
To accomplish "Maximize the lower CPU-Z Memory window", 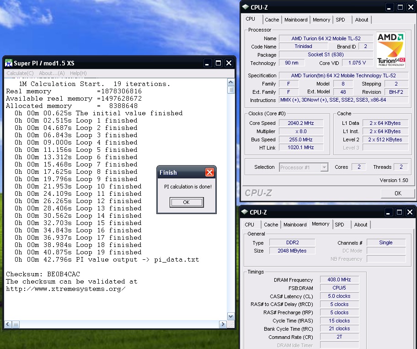I will (399, 212).
